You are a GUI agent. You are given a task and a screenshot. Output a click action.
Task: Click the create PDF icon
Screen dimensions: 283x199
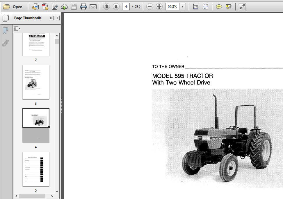click(45, 7)
